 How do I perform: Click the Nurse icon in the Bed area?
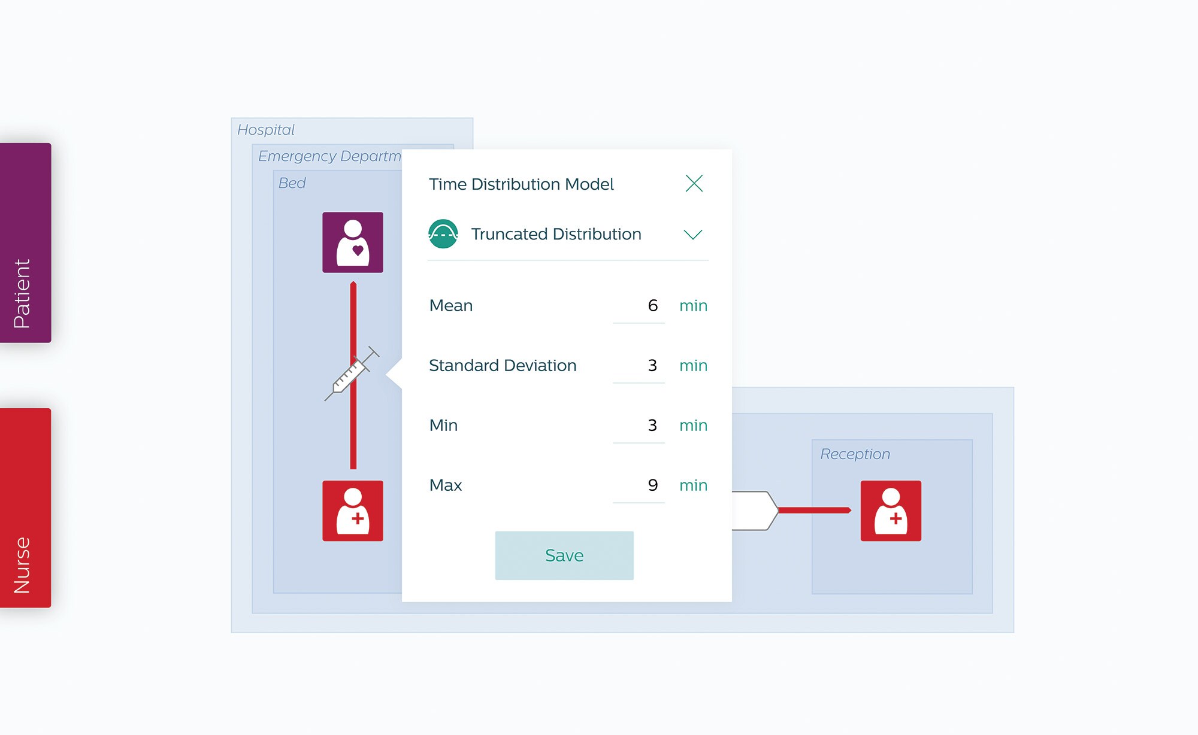click(353, 511)
